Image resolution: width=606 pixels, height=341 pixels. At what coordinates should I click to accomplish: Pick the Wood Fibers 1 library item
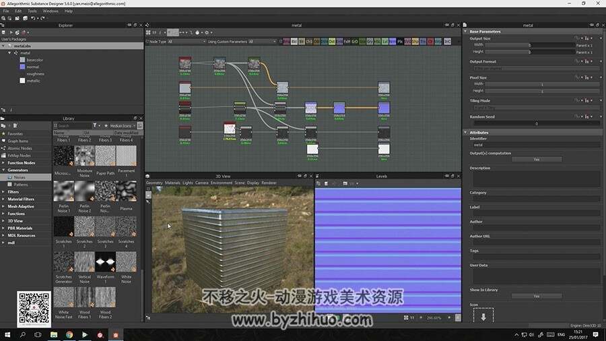(x=84, y=297)
